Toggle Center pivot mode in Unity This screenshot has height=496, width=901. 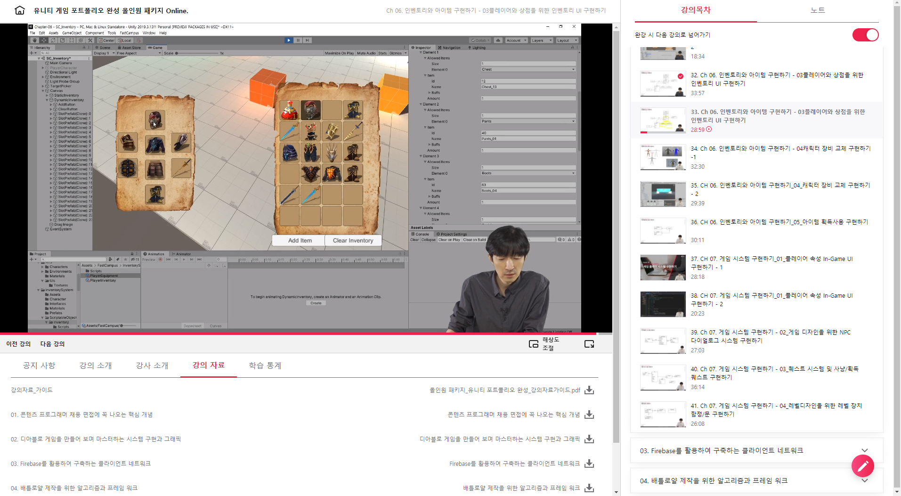[106, 41]
